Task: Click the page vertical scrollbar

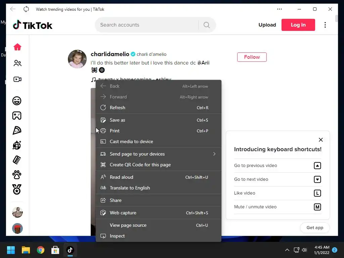Action: (x=337, y=19)
